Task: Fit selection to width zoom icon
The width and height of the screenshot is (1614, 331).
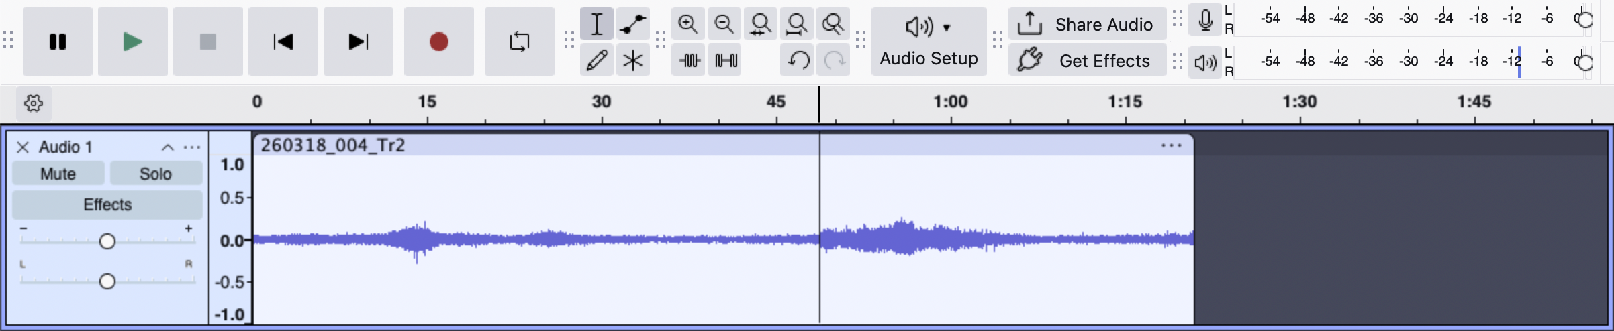Action: tap(761, 24)
